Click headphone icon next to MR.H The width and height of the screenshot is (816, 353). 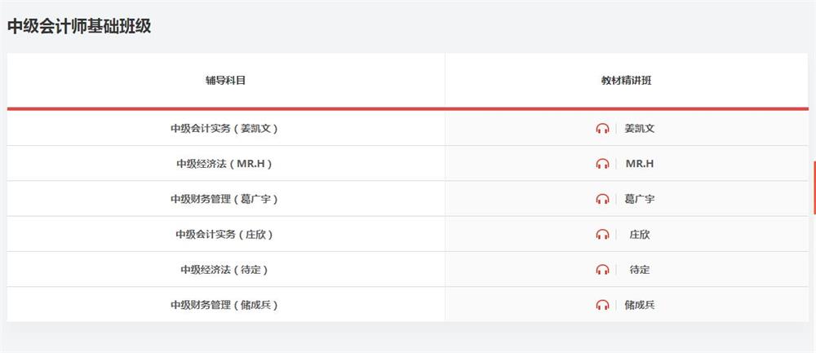tap(602, 164)
